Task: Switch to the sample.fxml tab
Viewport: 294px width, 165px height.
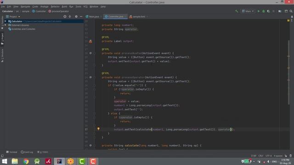Action: [138, 16]
